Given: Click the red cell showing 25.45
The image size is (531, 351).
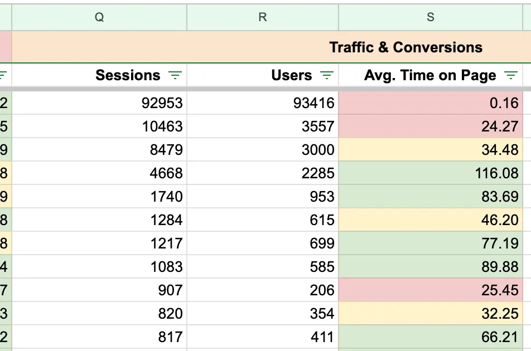Looking at the screenshot, I should (431, 290).
